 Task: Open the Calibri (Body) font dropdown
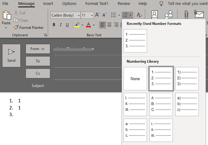[79, 15]
